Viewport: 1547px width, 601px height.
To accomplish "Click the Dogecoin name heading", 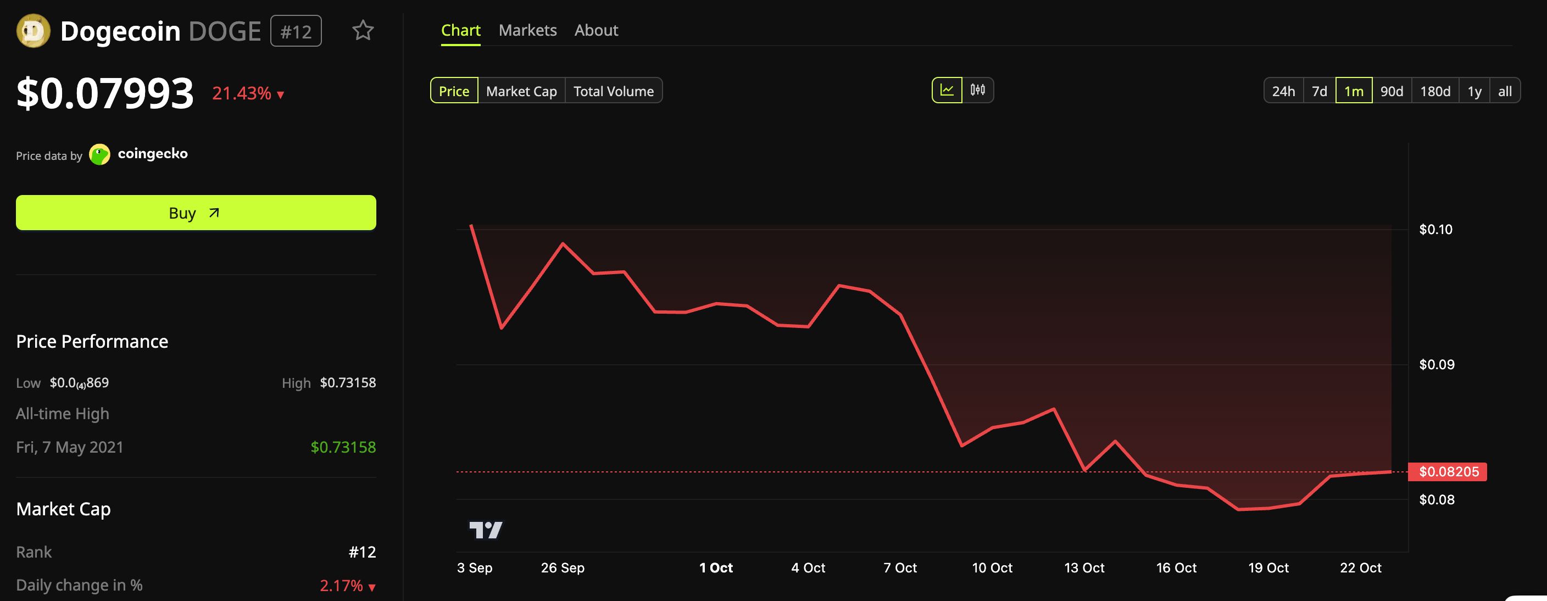I will click(120, 31).
